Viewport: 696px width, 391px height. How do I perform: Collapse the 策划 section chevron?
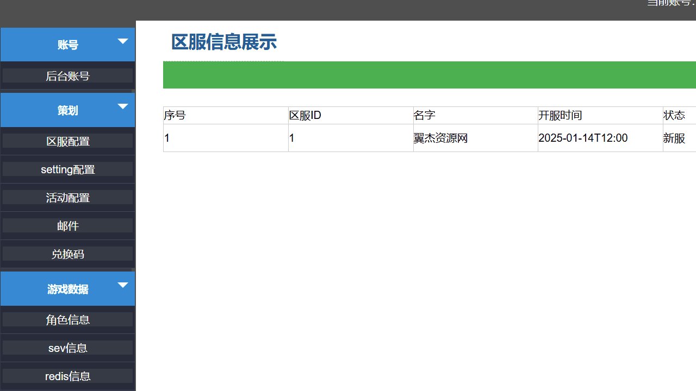point(123,106)
